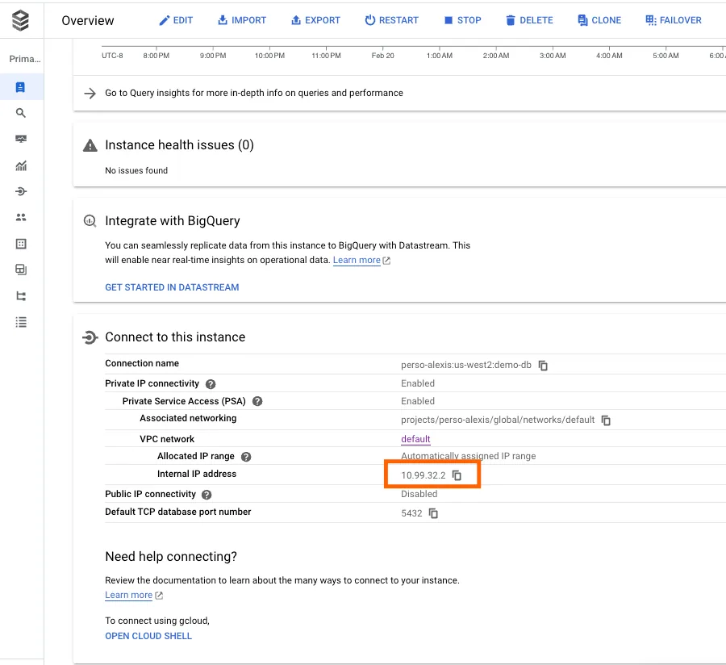The image size is (726, 665).
Task: Open Learn more under Need help connecting
Action: point(129,595)
